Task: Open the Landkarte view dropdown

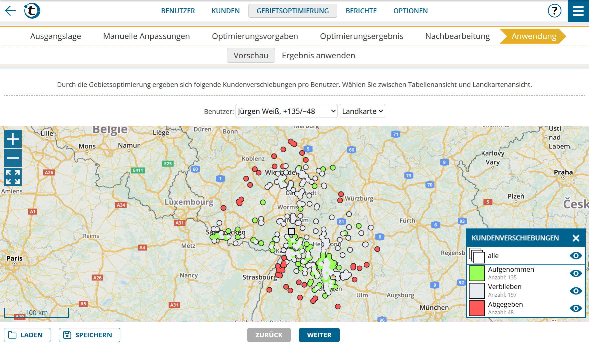Action: tap(362, 111)
